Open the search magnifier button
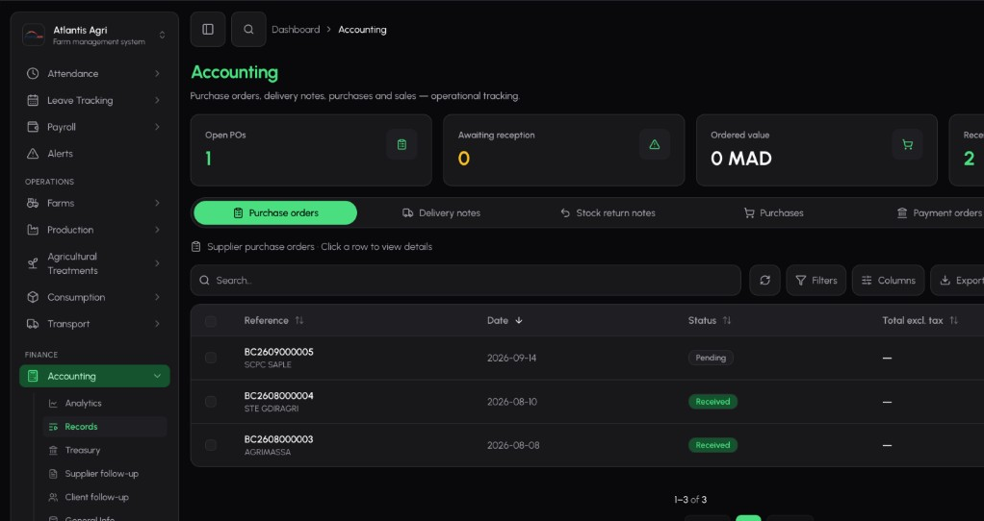This screenshot has width=984, height=521. [x=248, y=30]
